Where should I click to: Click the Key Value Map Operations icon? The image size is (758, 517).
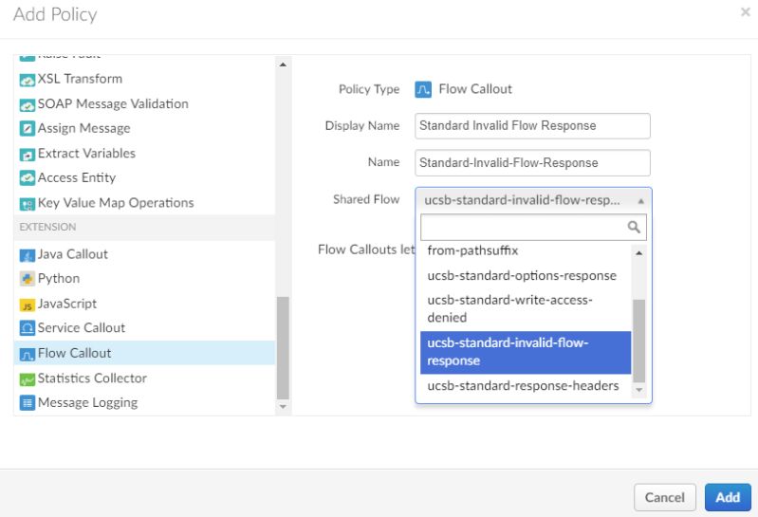tap(26, 203)
